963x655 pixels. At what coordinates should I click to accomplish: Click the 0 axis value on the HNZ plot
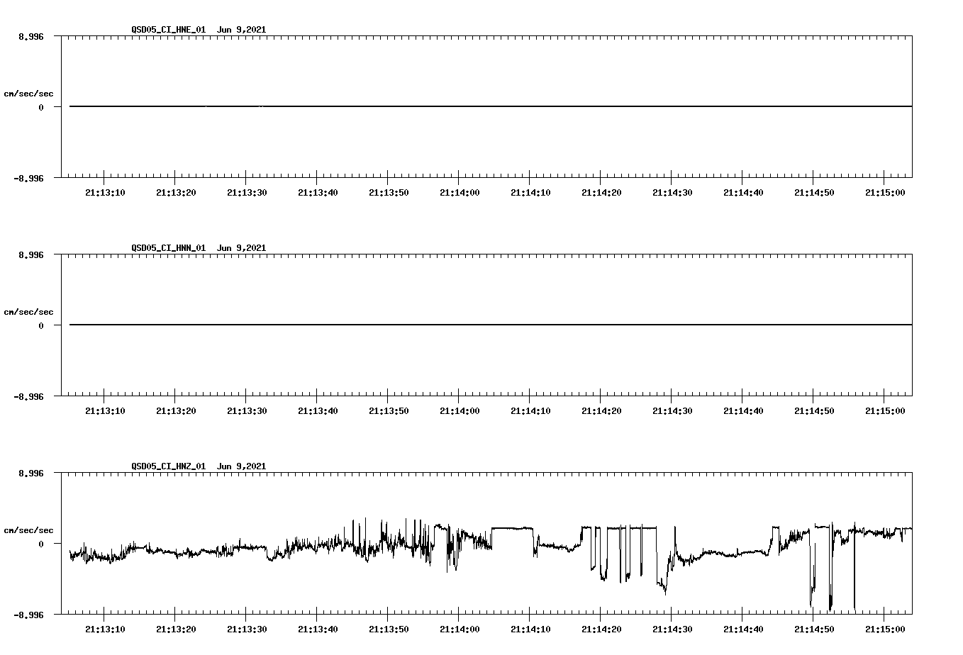(41, 544)
